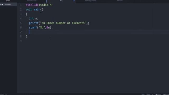Open the Project panel tab
The width and height of the screenshot is (169, 95).
[8, 1]
